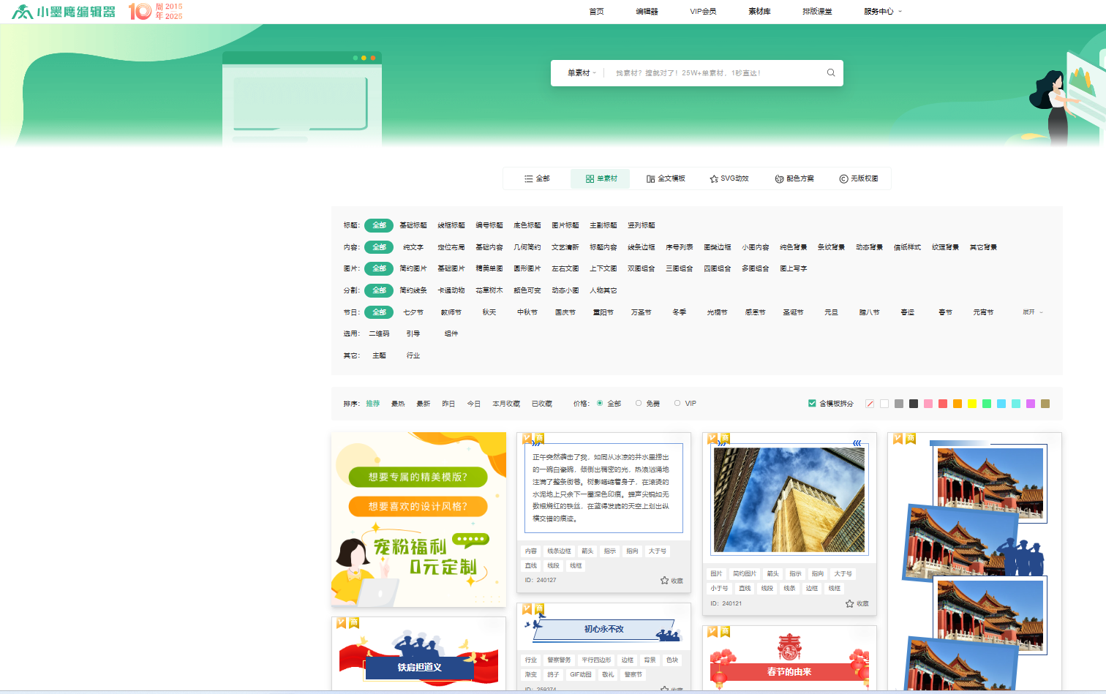Sort materials by 最新

tap(424, 404)
